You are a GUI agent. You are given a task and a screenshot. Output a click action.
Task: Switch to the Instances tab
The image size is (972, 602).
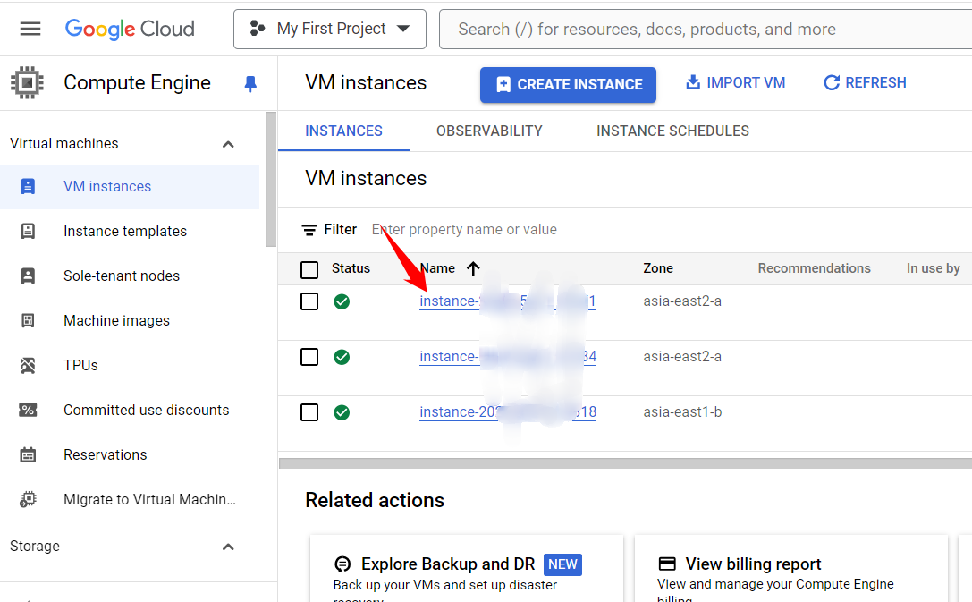pos(343,131)
